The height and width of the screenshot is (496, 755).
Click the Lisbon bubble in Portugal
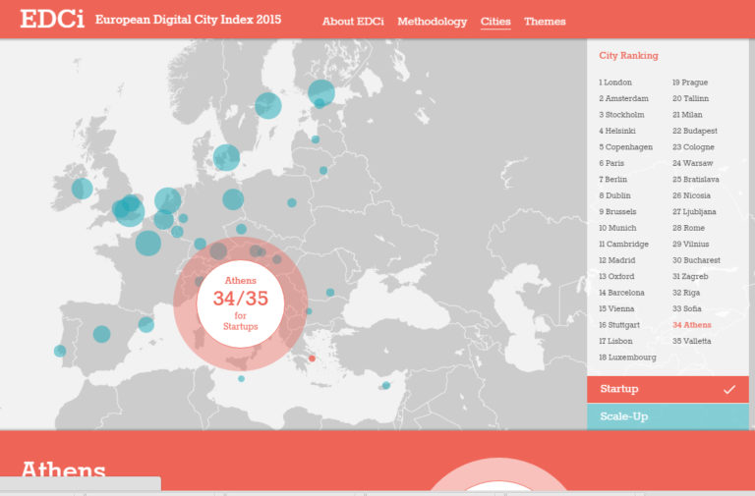click(x=60, y=351)
